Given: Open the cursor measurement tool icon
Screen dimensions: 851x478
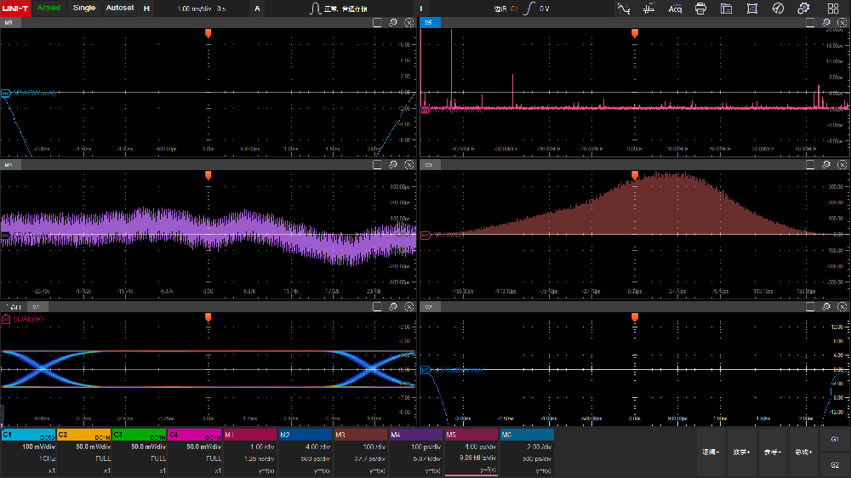Looking at the screenshot, I should click(625, 9).
